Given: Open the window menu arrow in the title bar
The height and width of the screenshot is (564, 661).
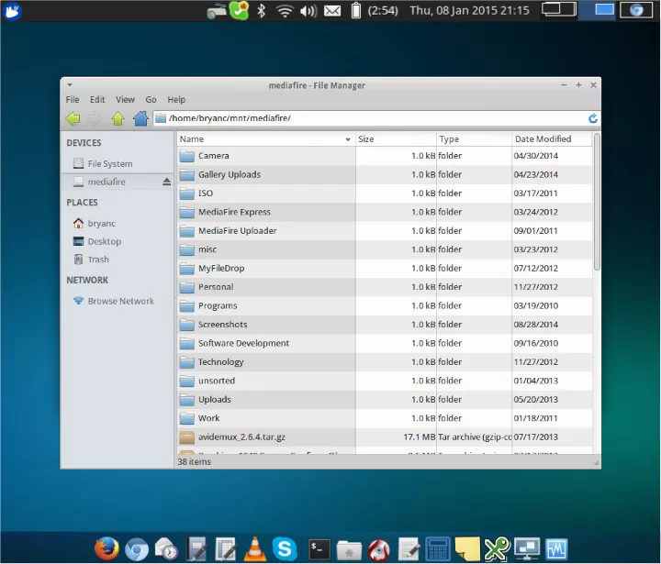Looking at the screenshot, I should pos(70,85).
